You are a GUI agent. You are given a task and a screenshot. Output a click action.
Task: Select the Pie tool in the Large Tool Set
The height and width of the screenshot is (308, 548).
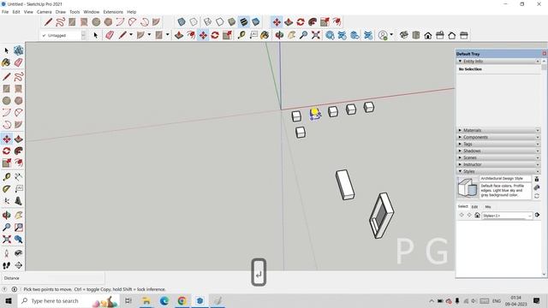18,125
